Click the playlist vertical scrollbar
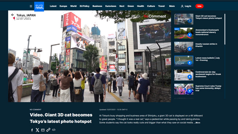Image resolution: width=238 pixels, height=134 pixels. pyautogui.click(x=225, y=29)
